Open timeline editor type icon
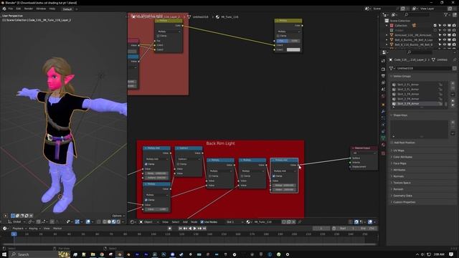The image size is (459, 258). pos(5,229)
